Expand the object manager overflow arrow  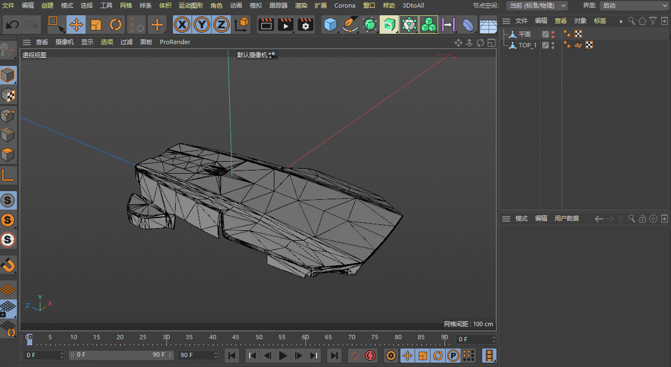point(621,21)
